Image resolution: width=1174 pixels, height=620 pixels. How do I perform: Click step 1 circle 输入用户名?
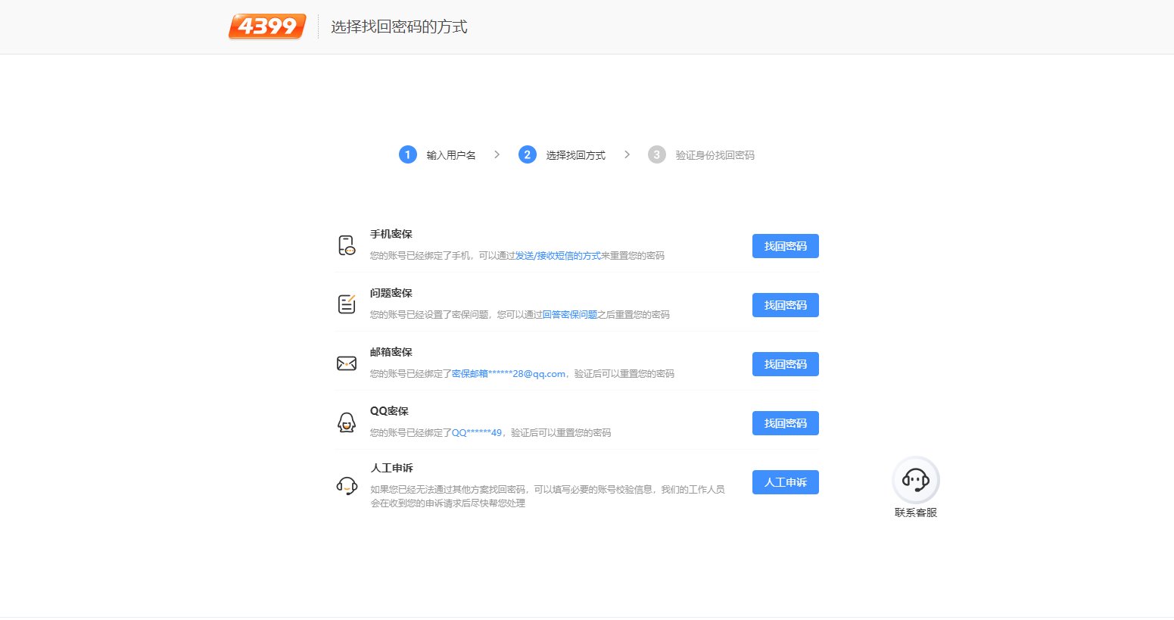[x=407, y=154]
